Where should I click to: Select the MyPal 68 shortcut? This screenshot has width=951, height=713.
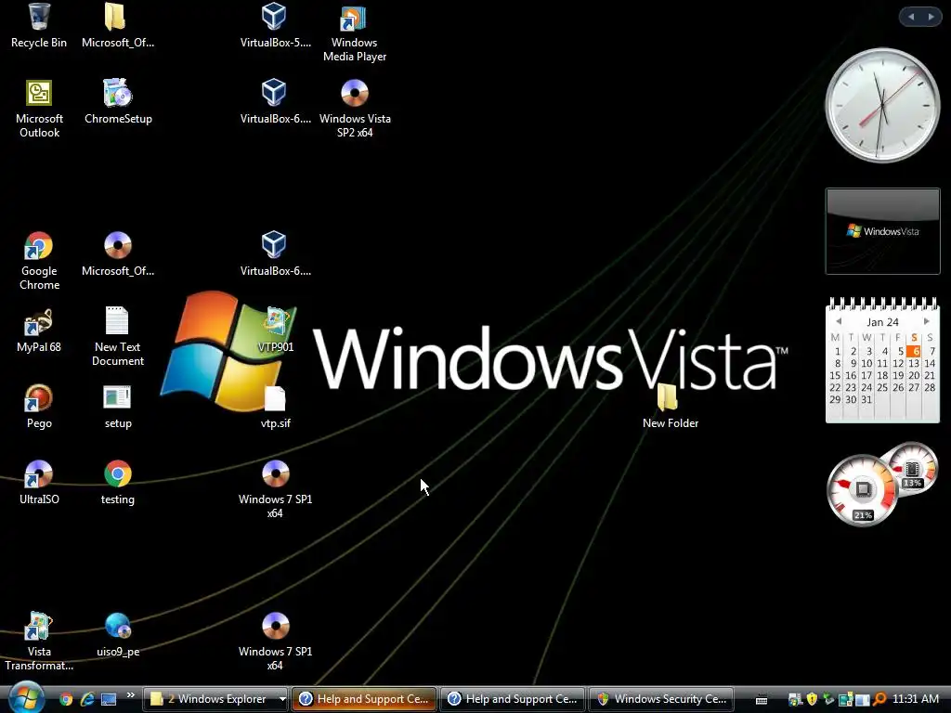tap(39, 331)
